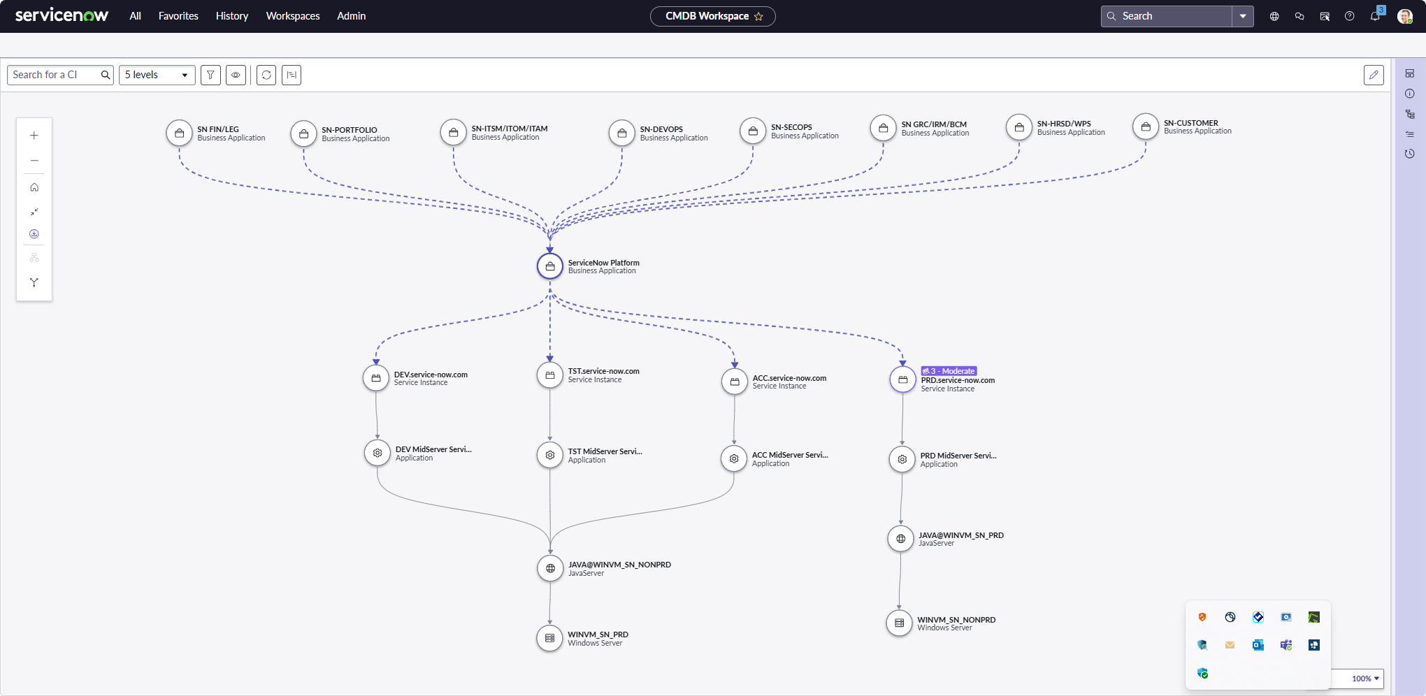Image resolution: width=1426 pixels, height=696 pixels.
Task: Open the Favorites menu
Action: tap(178, 16)
